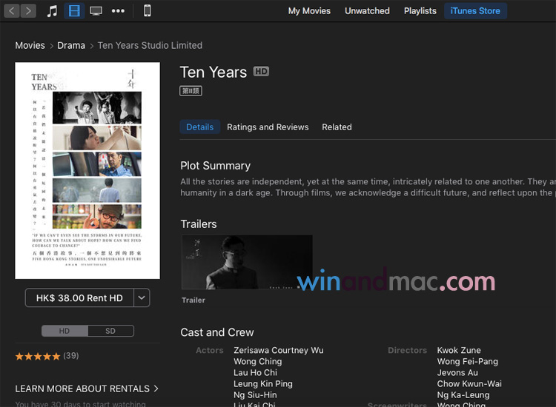
Task: Click the iPhone device icon
Action: 147,11
